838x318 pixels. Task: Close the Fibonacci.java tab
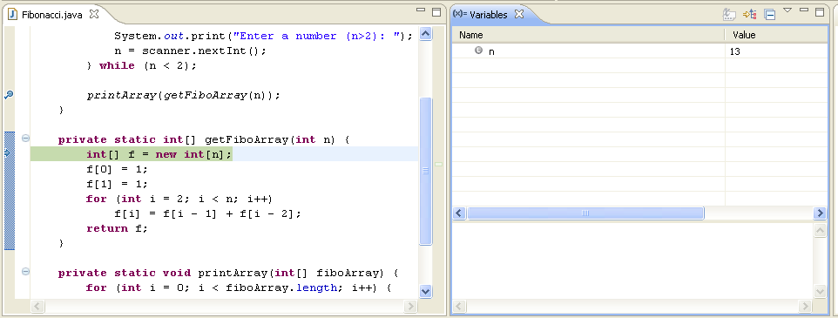(94, 14)
